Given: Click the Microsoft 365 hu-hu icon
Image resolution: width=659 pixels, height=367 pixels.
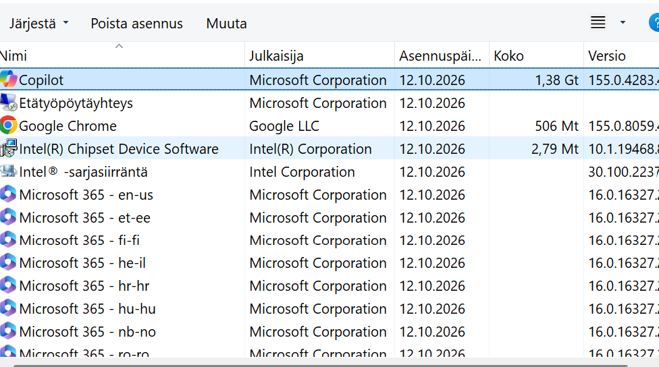Looking at the screenshot, I should (x=8, y=308).
